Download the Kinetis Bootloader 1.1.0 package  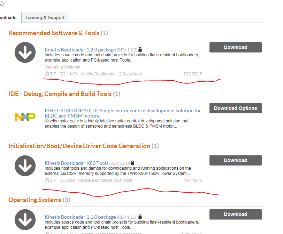pos(235,215)
